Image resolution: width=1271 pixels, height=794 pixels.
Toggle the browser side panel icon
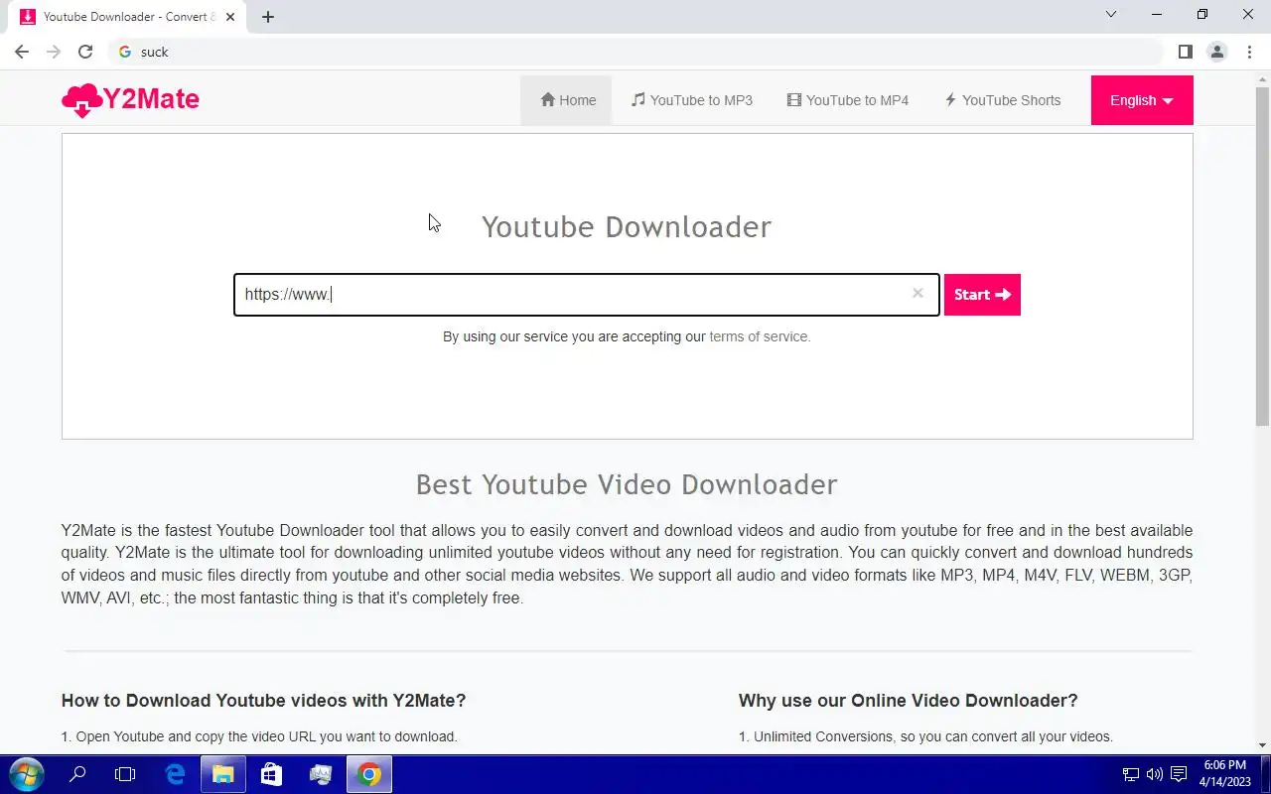tap(1185, 52)
